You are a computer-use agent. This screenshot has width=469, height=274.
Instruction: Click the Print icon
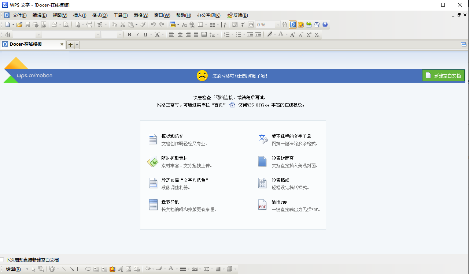click(x=54, y=25)
